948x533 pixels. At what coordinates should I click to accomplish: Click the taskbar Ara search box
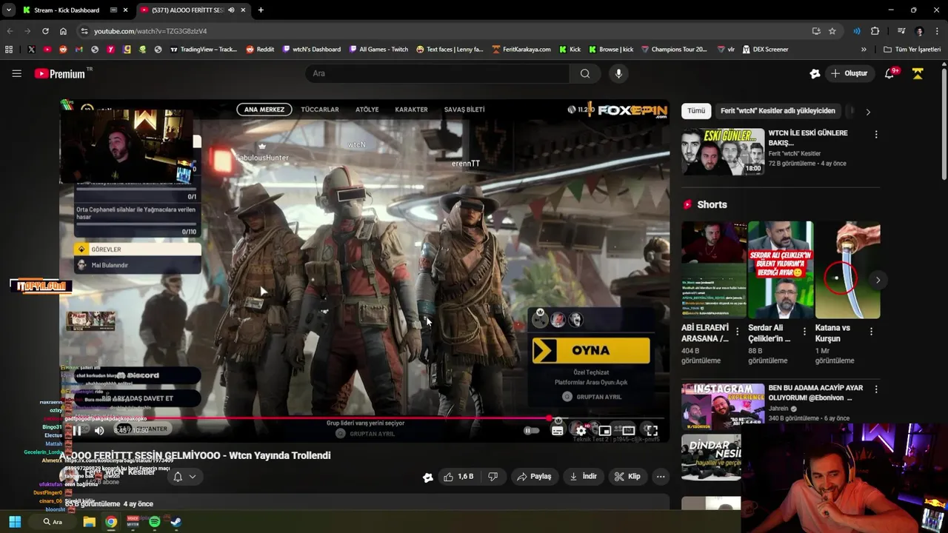pos(52,522)
